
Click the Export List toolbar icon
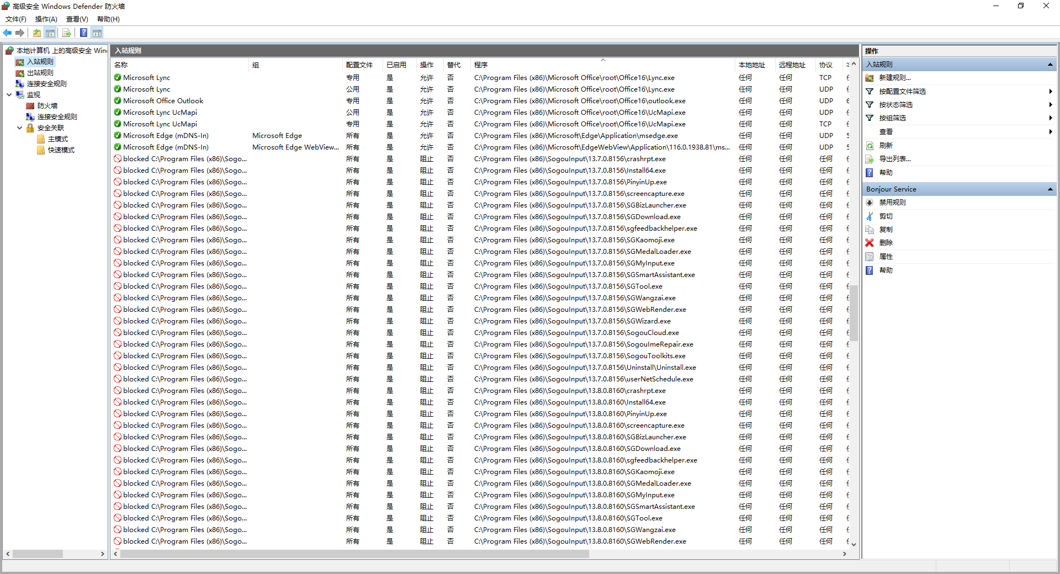pyautogui.click(x=67, y=33)
